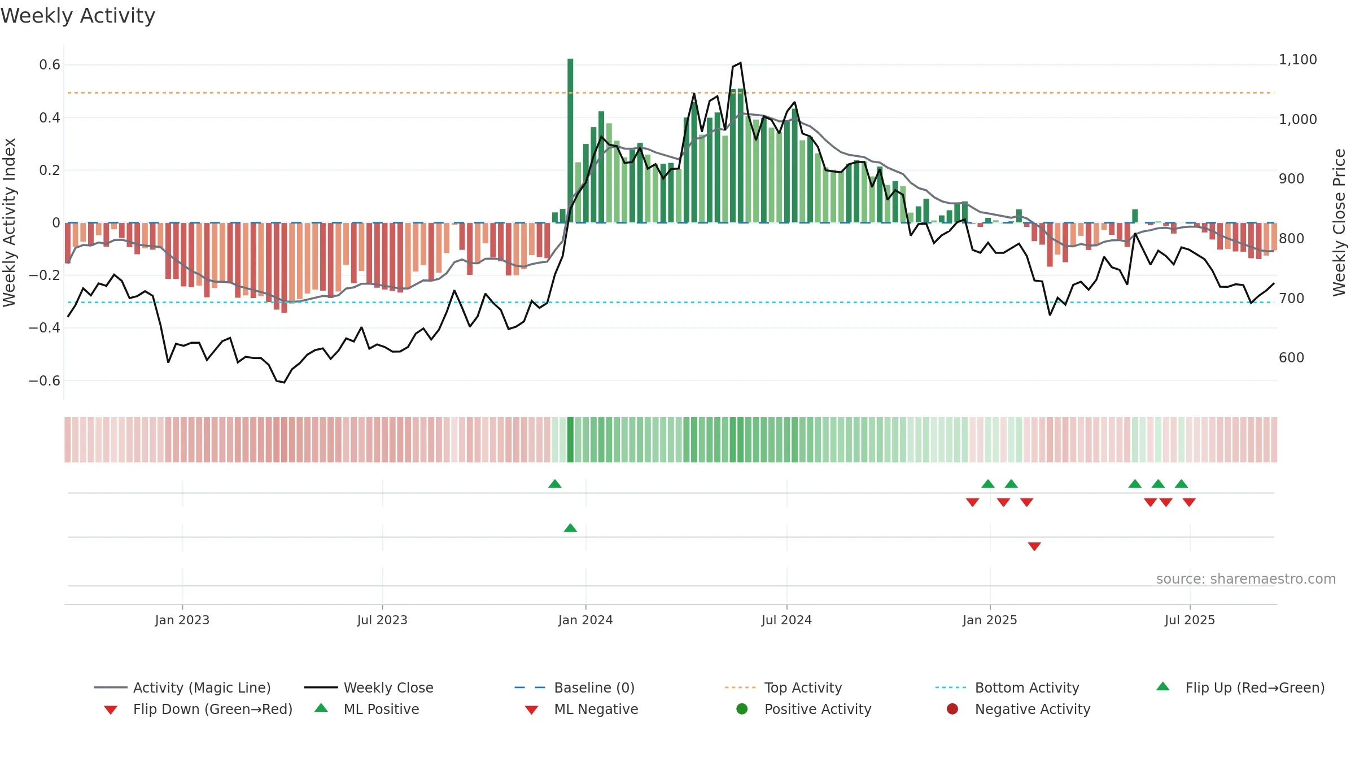Click ML Negative legend red triangle

[531, 710]
